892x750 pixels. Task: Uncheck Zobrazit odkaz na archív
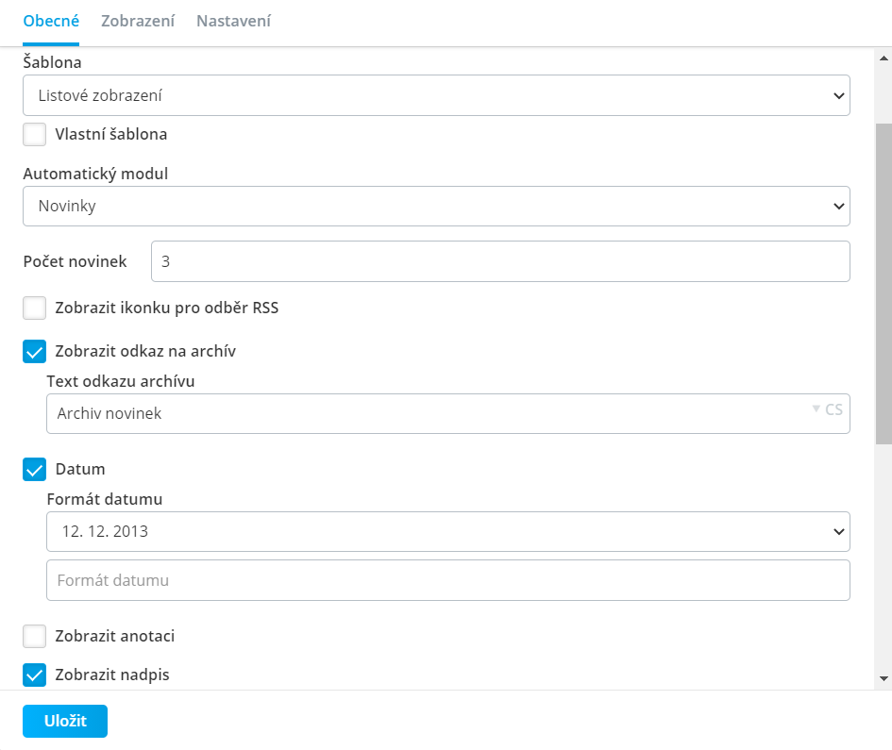[x=35, y=351]
